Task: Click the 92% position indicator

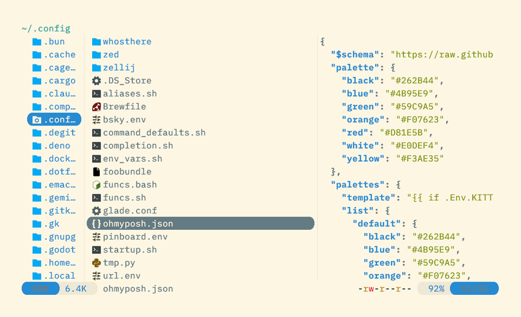Action: 436,289
